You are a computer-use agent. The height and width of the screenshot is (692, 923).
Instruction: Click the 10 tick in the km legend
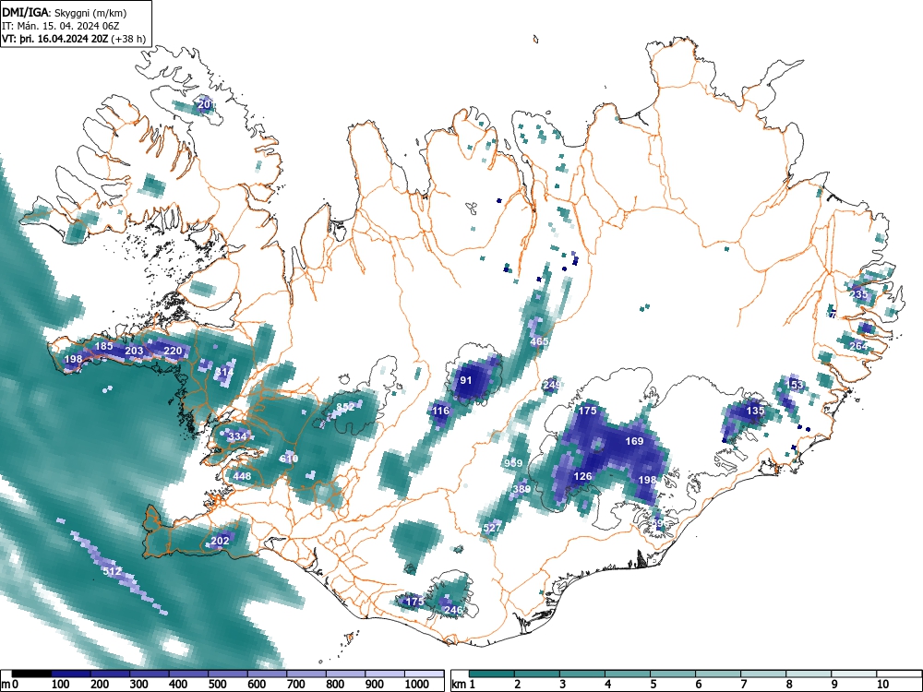tap(881, 685)
